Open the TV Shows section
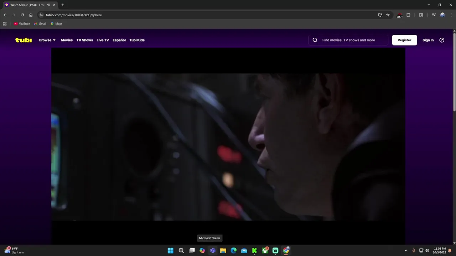The height and width of the screenshot is (256, 456). point(84,40)
